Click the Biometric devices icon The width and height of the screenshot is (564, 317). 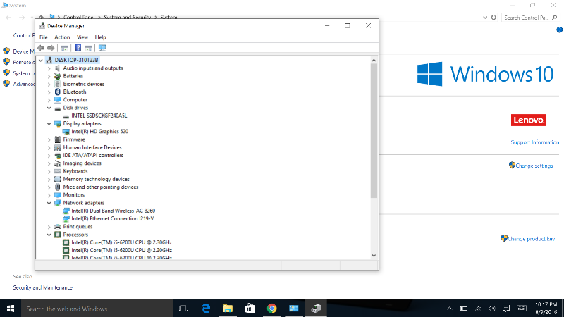tap(58, 84)
